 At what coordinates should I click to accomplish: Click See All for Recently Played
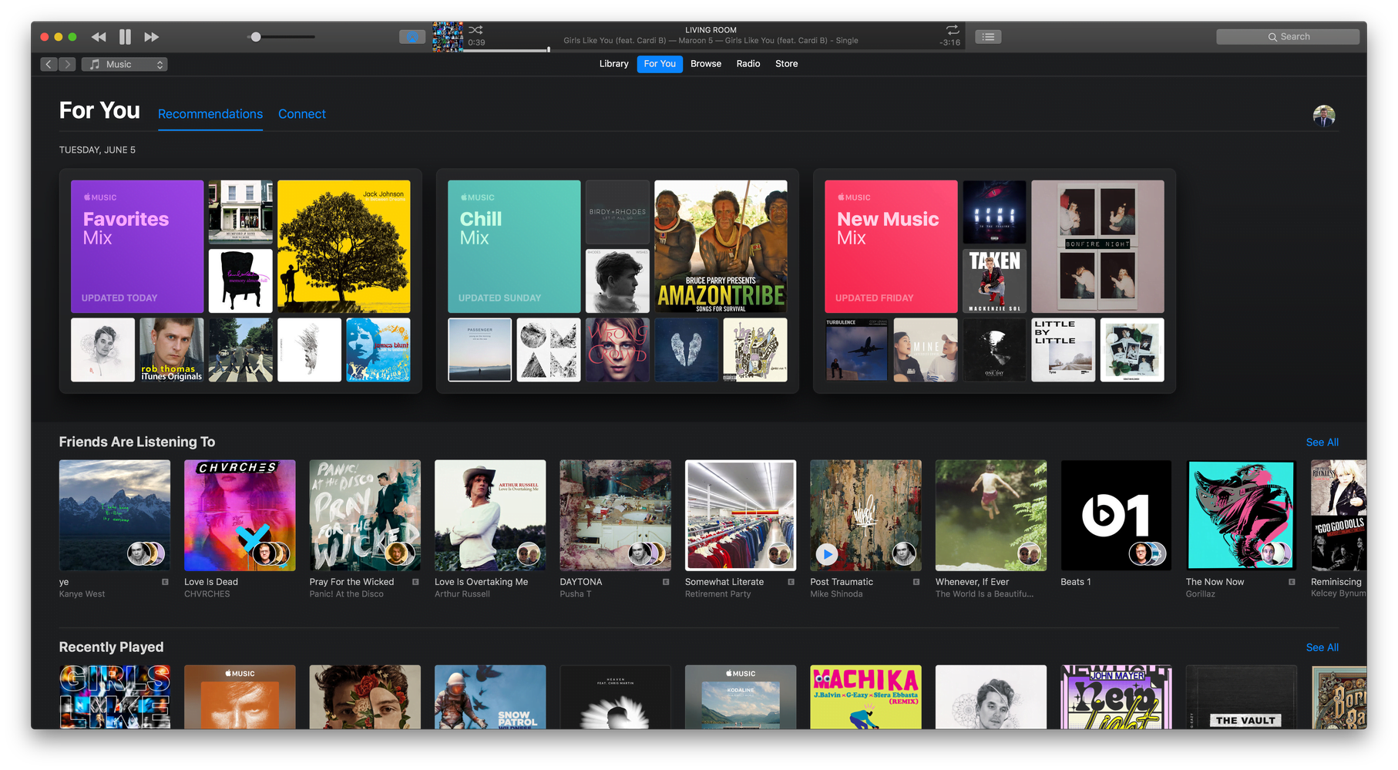coord(1322,647)
